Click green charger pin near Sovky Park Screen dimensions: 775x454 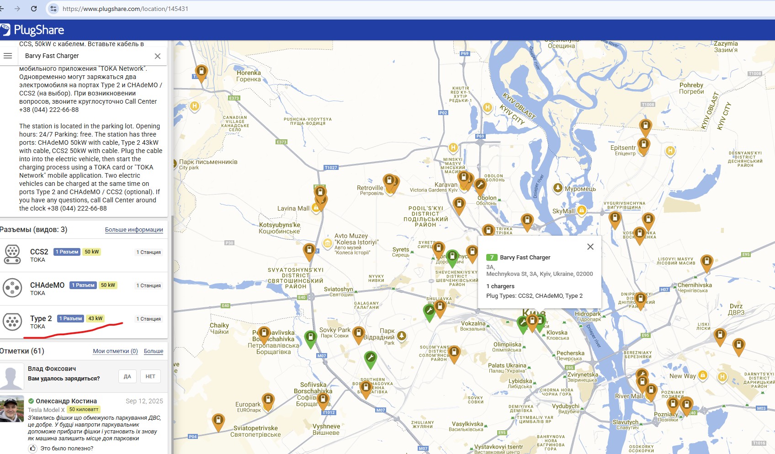[x=310, y=338]
